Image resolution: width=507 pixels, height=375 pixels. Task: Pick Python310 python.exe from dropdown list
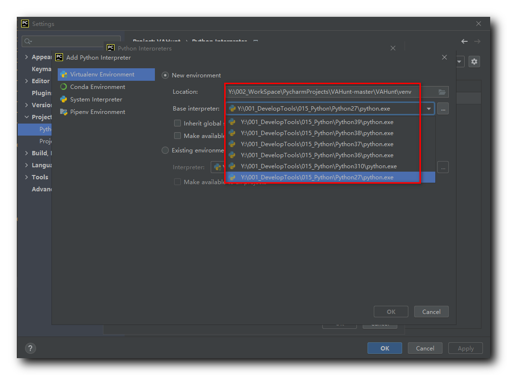click(x=330, y=166)
